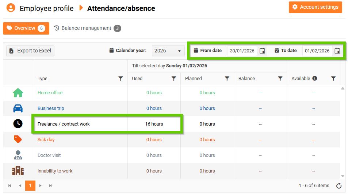Click the Innability to work hospital icon

tap(18, 171)
